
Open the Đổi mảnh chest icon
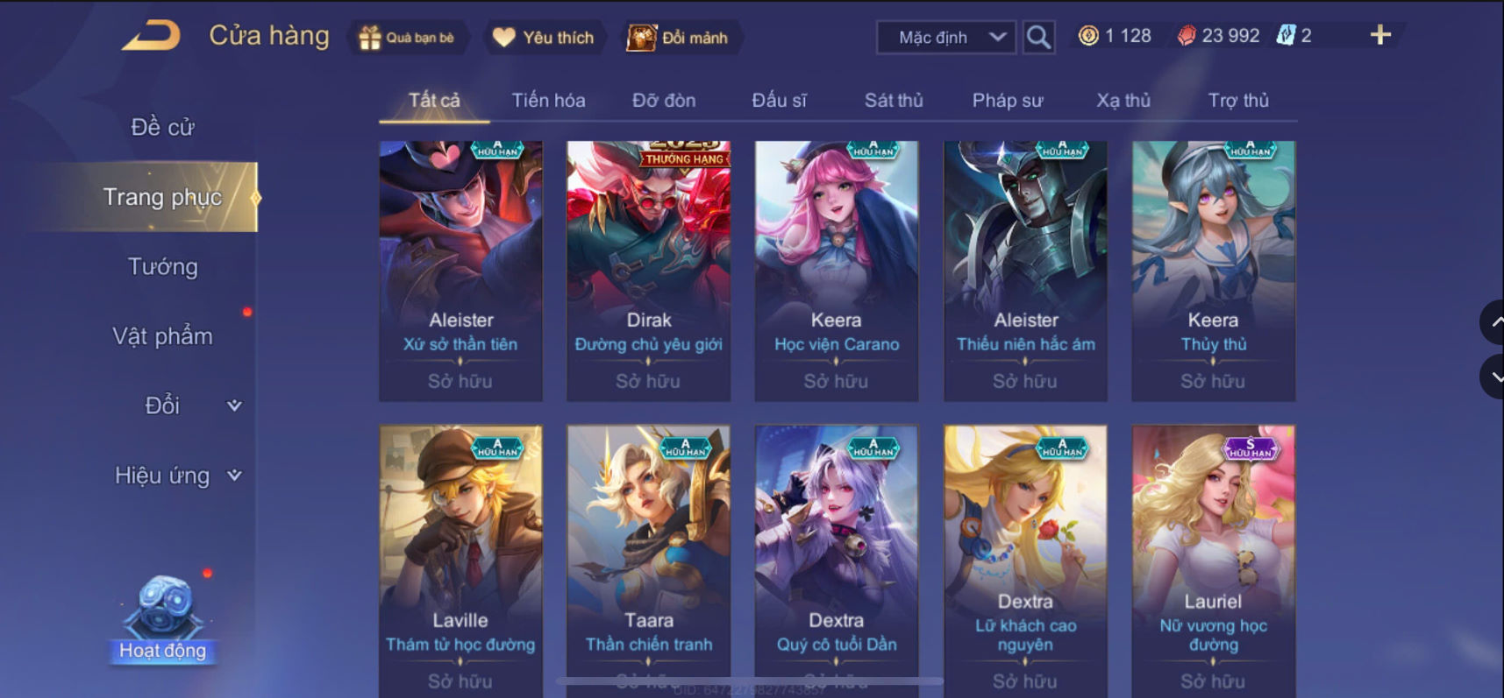pos(641,38)
